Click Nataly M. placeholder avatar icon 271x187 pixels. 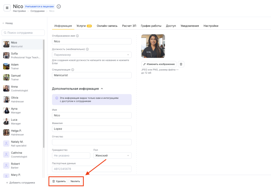(6, 144)
